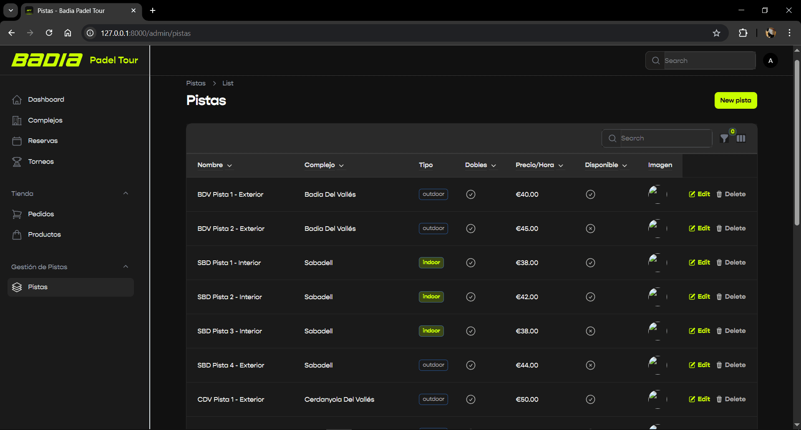This screenshot has height=430, width=801.
Task: Open the browser home page
Action: click(x=68, y=33)
